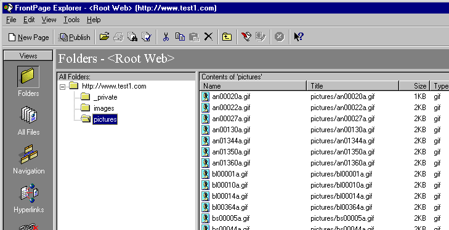449x230 pixels.
Task: Select file bl00001a.gif
Action: pos(230,174)
